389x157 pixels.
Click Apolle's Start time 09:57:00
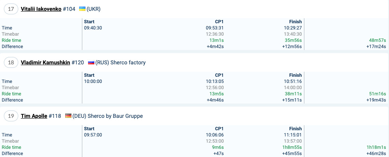point(93,135)
